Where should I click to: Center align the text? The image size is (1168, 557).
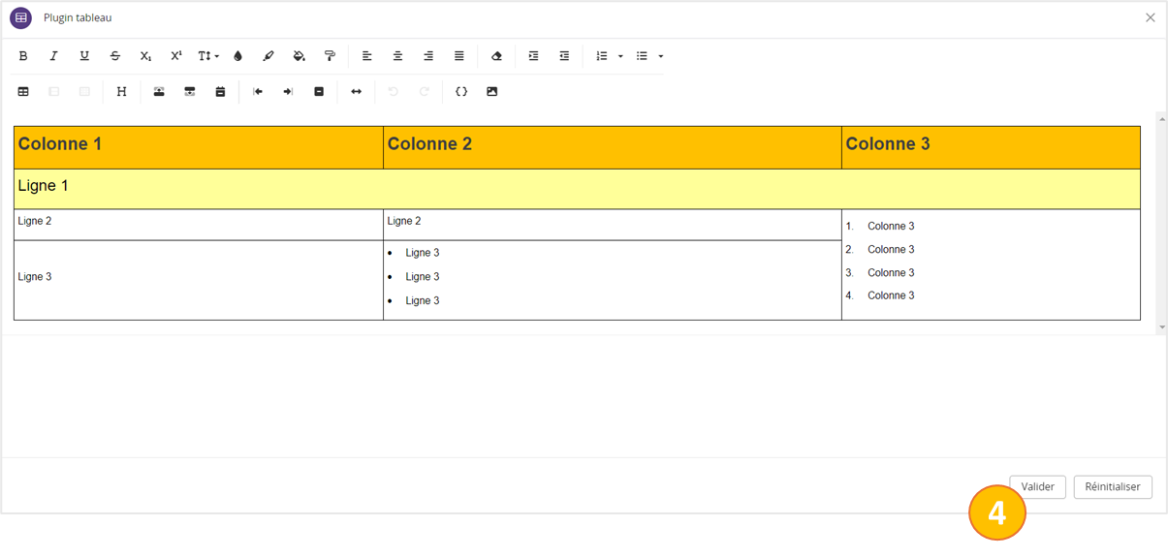pos(397,56)
